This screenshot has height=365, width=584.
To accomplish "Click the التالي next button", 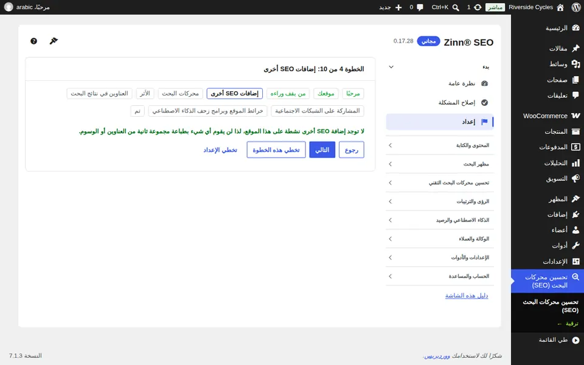I will tap(322, 150).
